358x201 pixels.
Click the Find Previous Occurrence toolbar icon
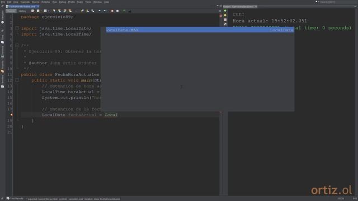click(59, 11)
